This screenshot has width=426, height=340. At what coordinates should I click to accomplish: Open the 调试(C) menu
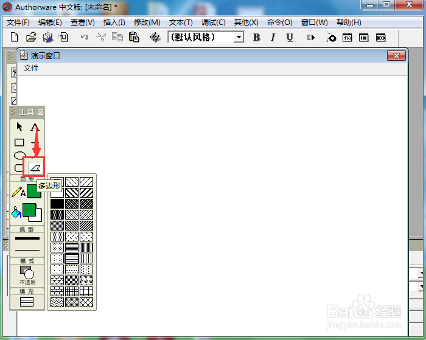(x=213, y=23)
